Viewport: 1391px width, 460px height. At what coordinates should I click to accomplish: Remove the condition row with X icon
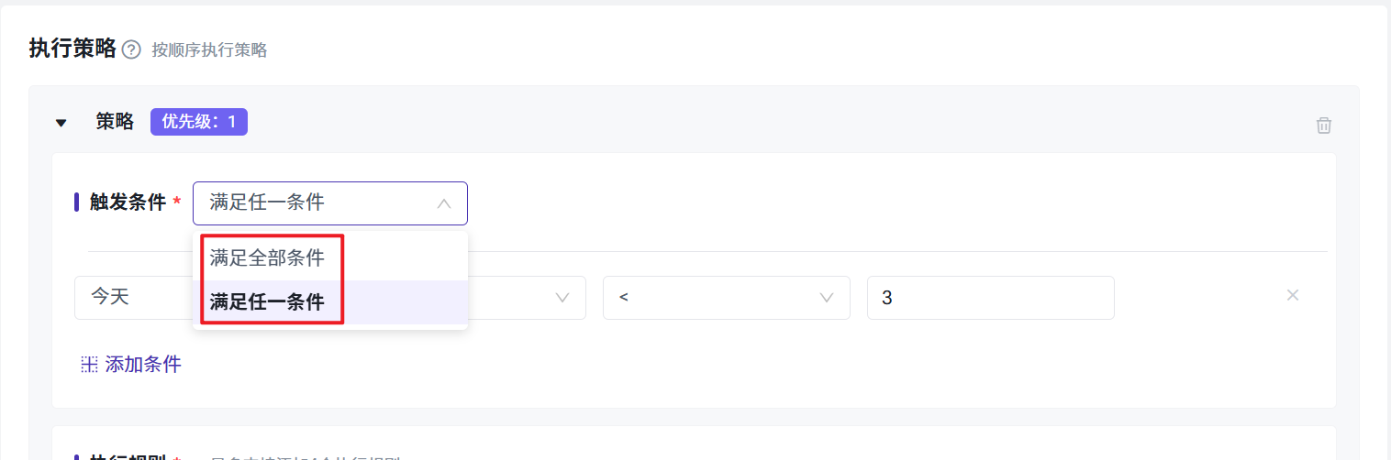click(1293, 295)
